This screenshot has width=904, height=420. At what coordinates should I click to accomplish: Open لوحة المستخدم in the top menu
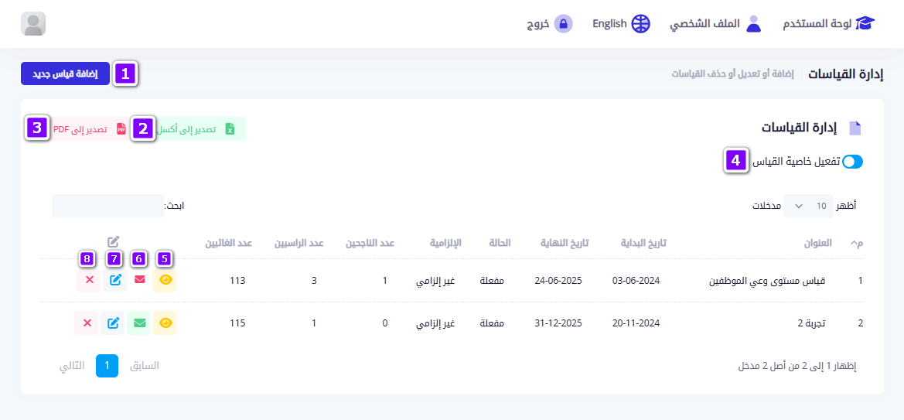coord(827,24)
